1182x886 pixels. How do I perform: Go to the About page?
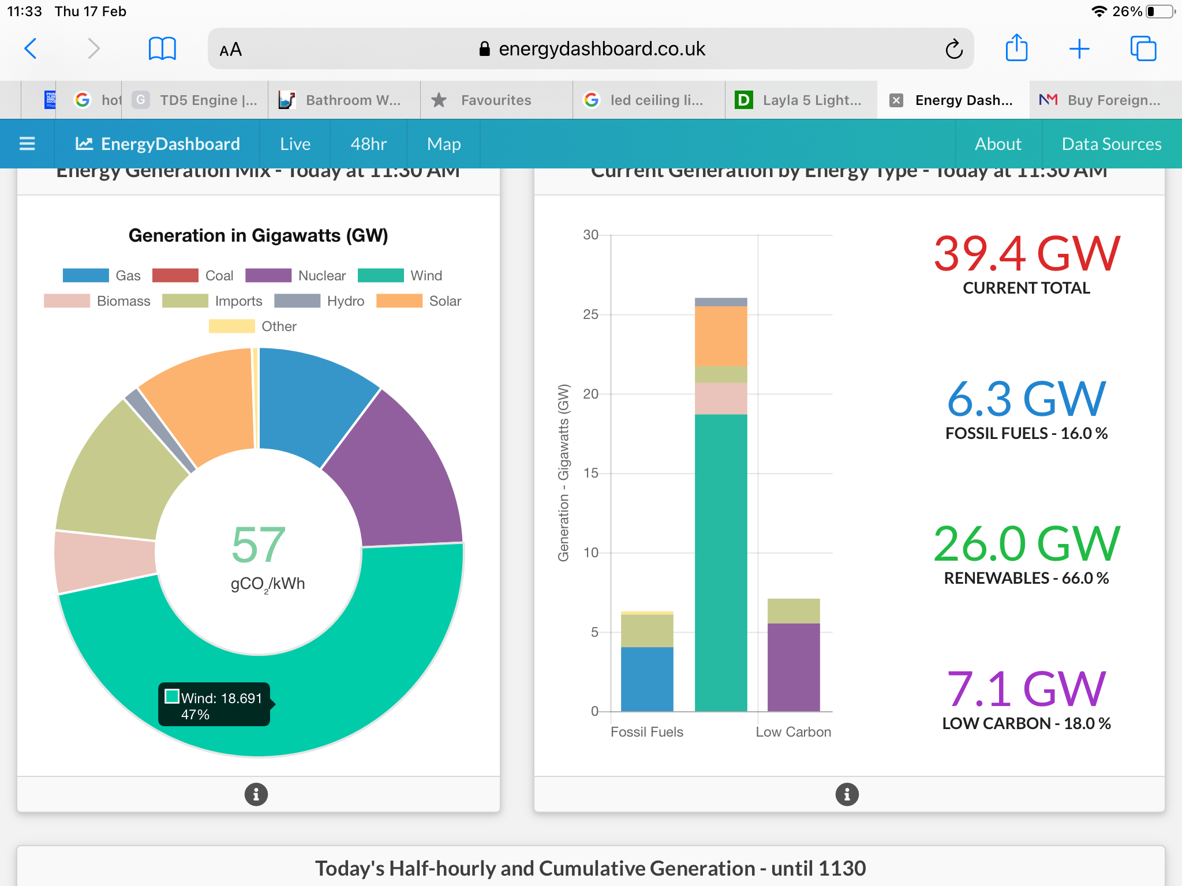997,144
